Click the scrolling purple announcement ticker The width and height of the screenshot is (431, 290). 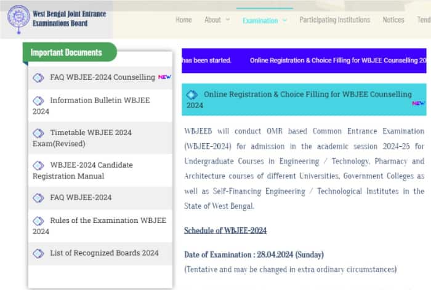pos(304,60)
